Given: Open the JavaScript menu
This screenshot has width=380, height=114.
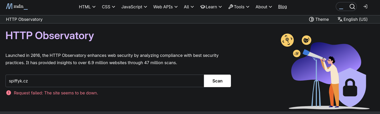Looking at the screenshot, I should [x=134, y=7].
